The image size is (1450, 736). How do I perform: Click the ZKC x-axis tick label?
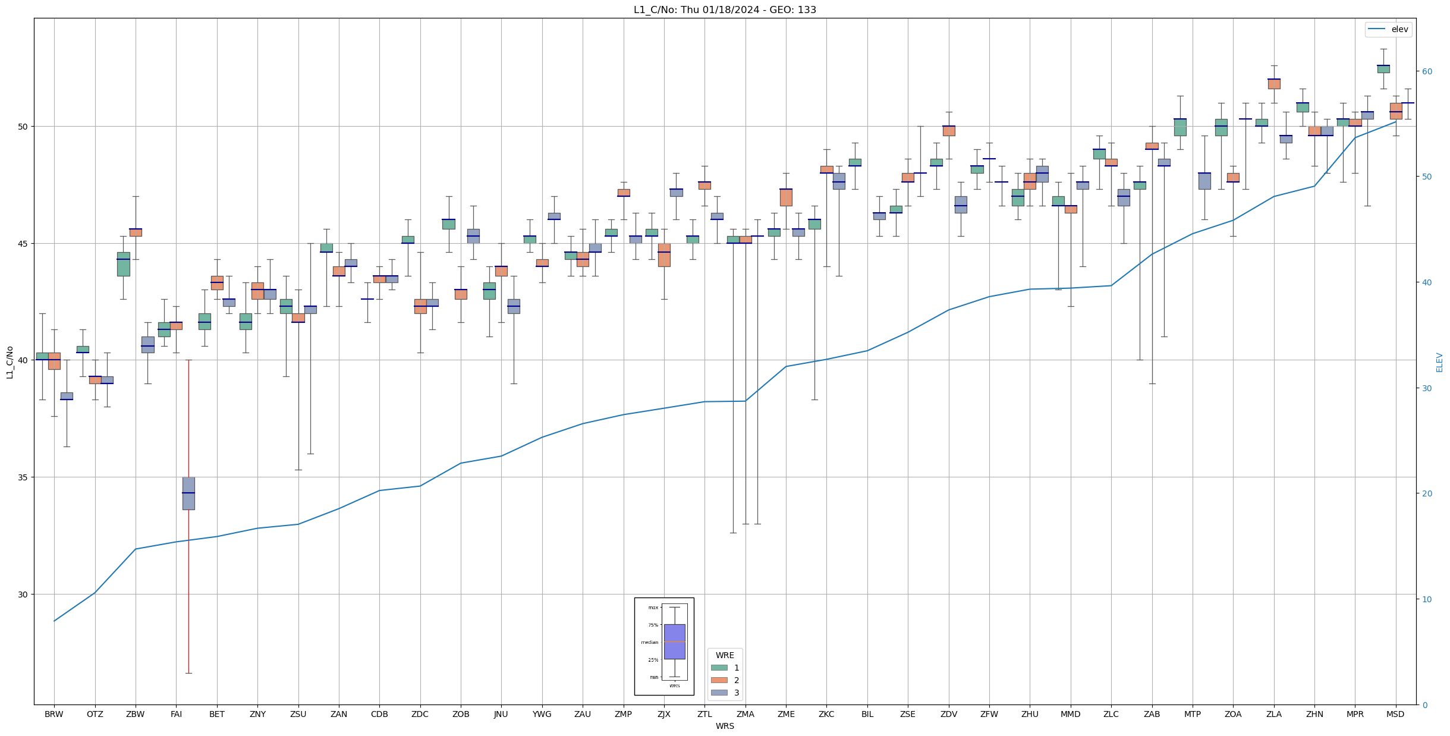click(x=826, y=714)
